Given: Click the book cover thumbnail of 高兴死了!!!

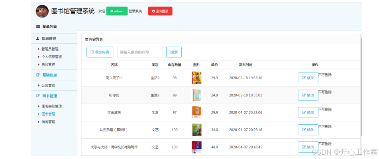Looking at the screenshot, I should tap(197, 78).
